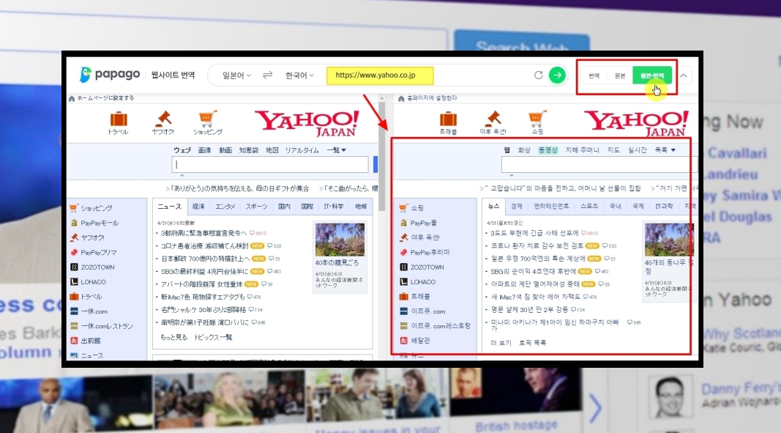Open the 아파트의 계단 떨어져여성 중태 headline

tap(535, 284)
